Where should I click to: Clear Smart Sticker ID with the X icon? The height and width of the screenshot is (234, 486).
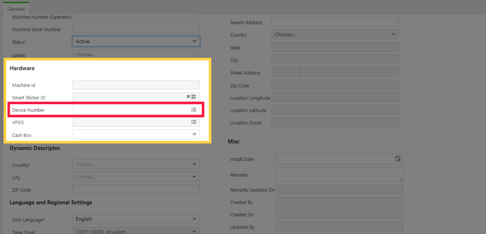pyautogui.click(x=188, y=97)
